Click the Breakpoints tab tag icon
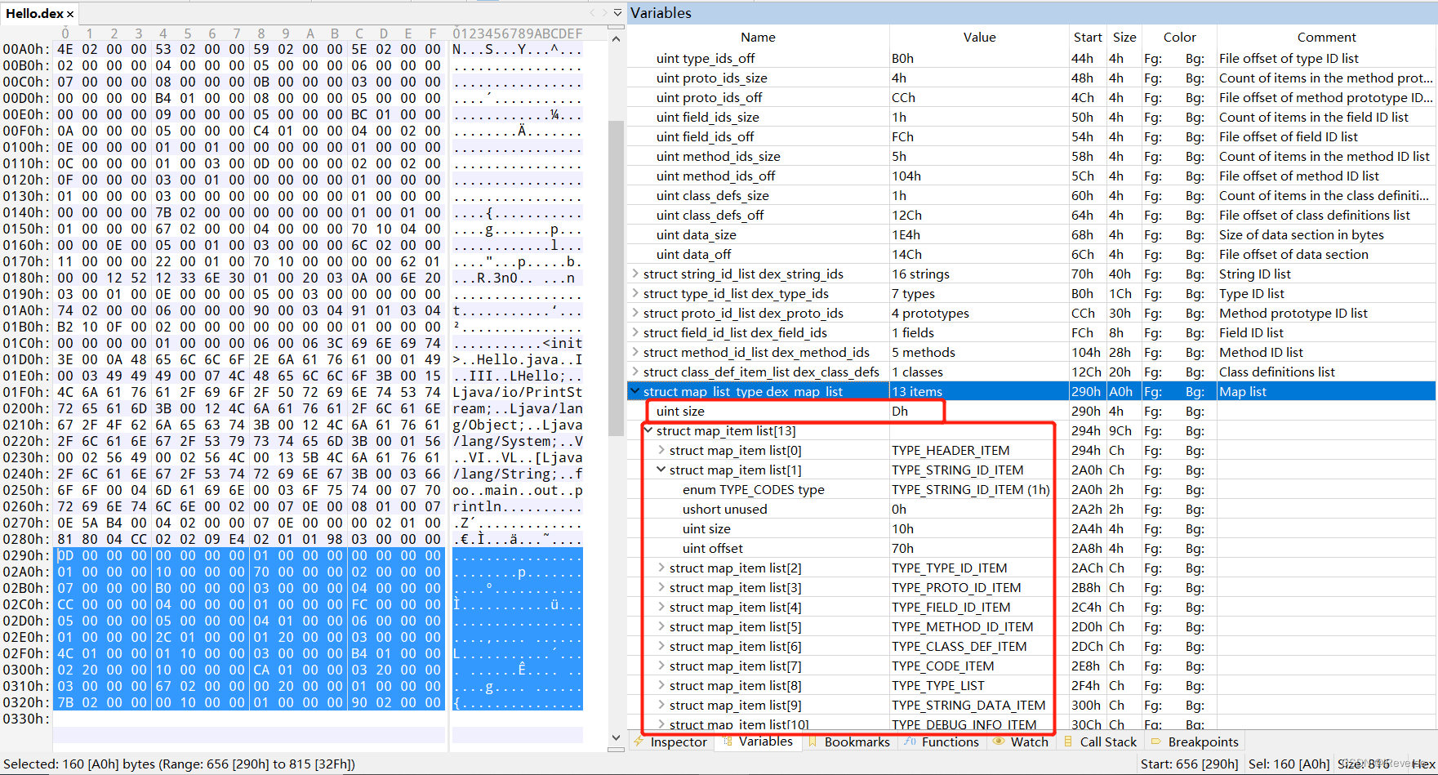1438x775 pixels. [1156, 742]
